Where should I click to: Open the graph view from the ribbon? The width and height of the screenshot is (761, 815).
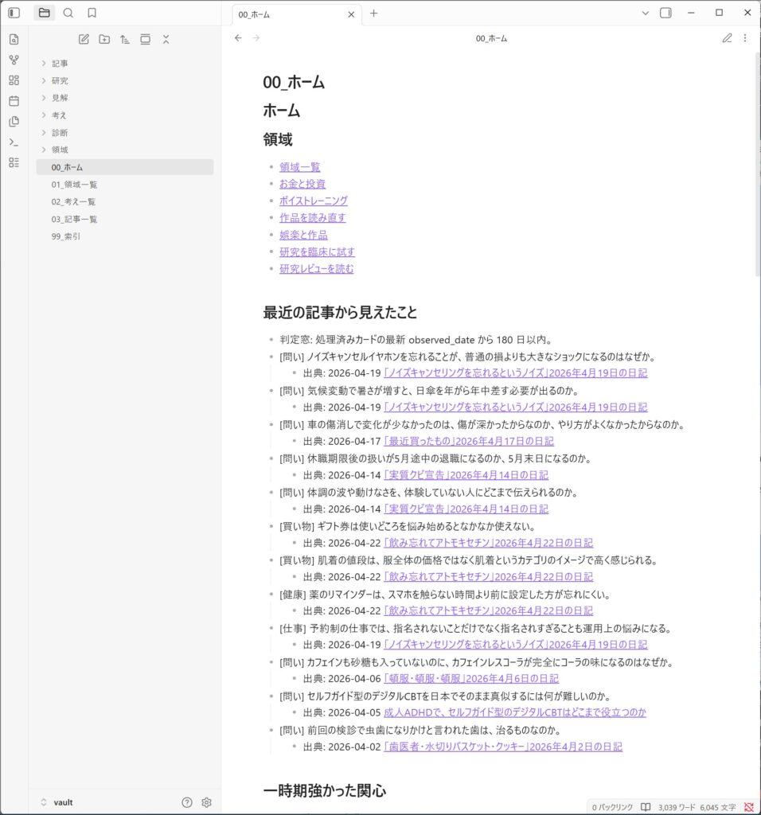coord(14,60)
